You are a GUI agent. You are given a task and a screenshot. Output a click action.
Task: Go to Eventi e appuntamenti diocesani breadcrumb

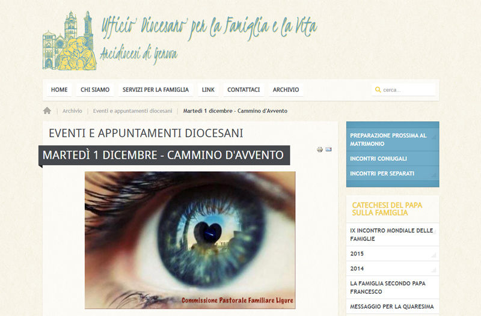(132, 111)
